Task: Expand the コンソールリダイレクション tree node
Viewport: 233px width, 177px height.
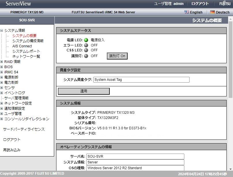Action: coord(1,119)
